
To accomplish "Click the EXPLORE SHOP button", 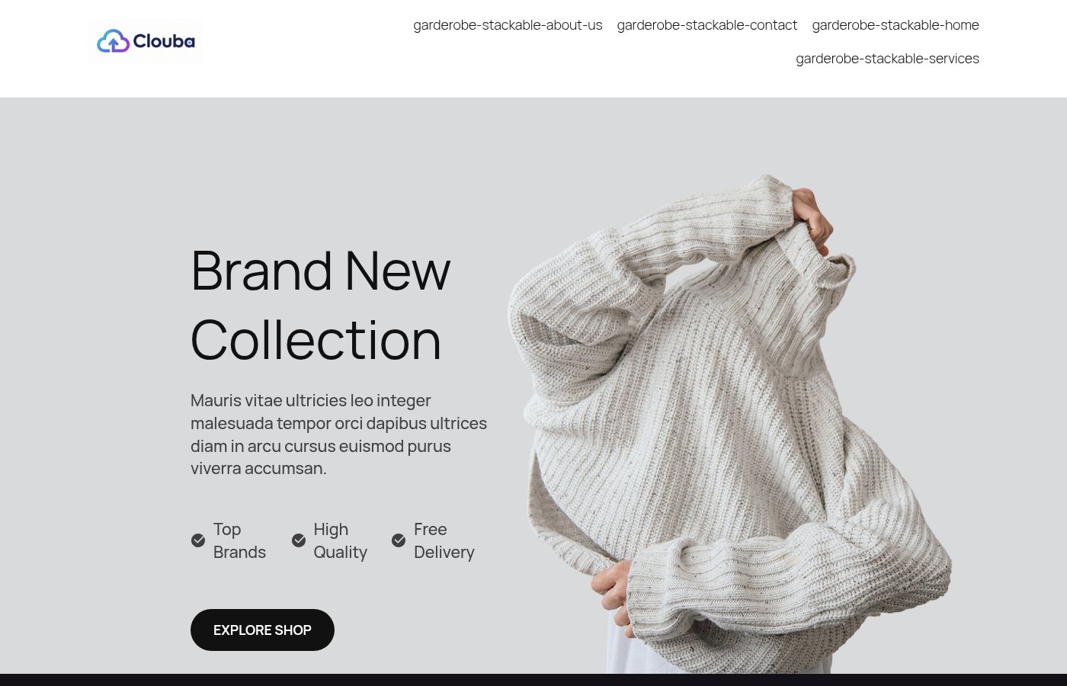I will click(x=262, y=630).
